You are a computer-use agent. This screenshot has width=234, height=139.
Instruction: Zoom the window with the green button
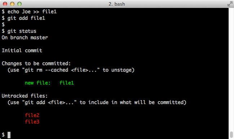pos(19,4)
